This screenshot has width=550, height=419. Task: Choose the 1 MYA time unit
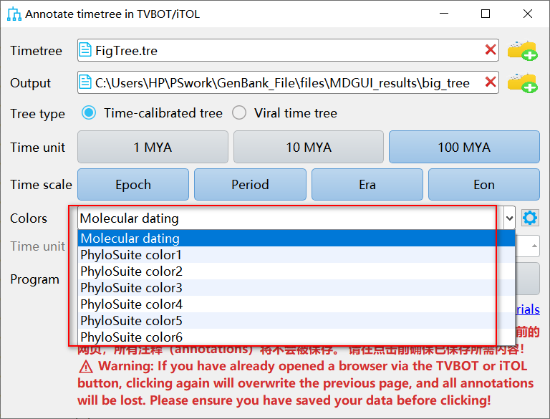153,147
